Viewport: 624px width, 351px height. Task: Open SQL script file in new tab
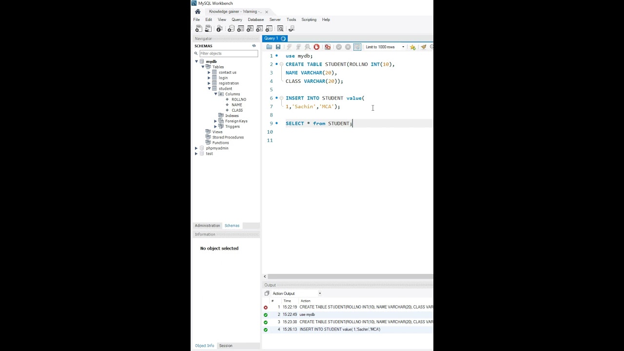click(x=208, y=29)
